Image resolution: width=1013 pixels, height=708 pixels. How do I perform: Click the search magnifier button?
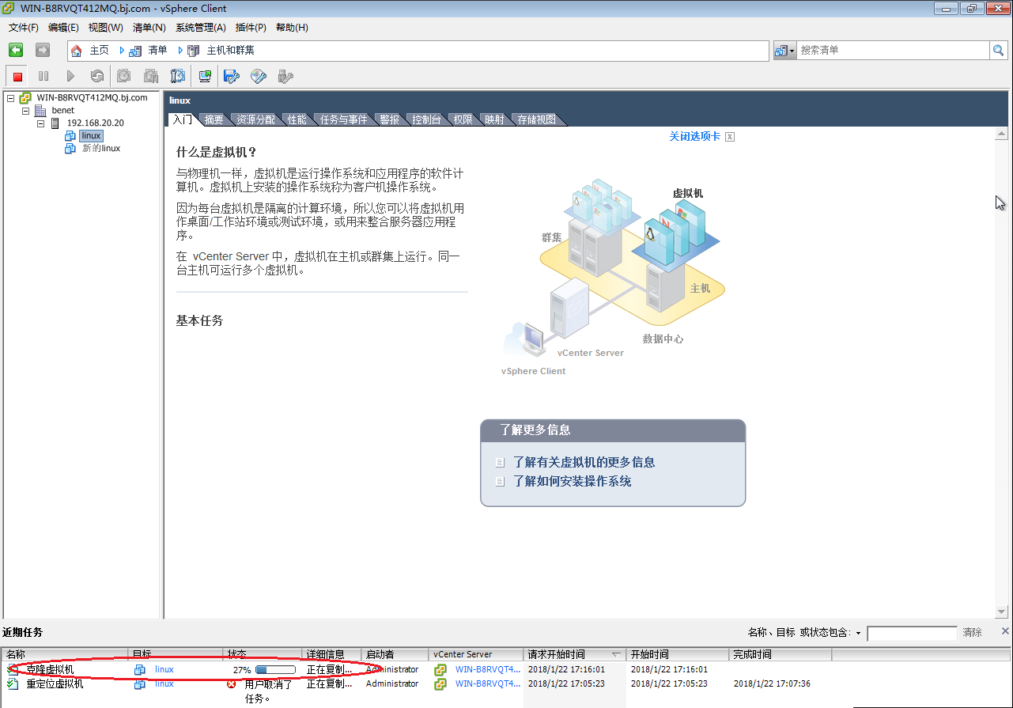(999, 50)
